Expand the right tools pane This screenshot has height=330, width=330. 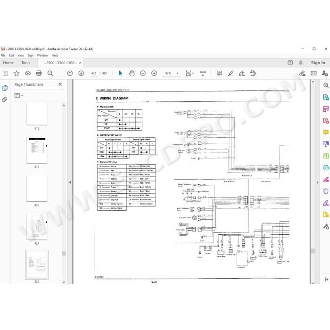[326, 279]
